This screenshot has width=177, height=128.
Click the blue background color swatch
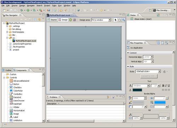point(160,102)
